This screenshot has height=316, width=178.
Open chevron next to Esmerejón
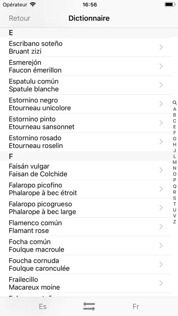pos(161,66)
